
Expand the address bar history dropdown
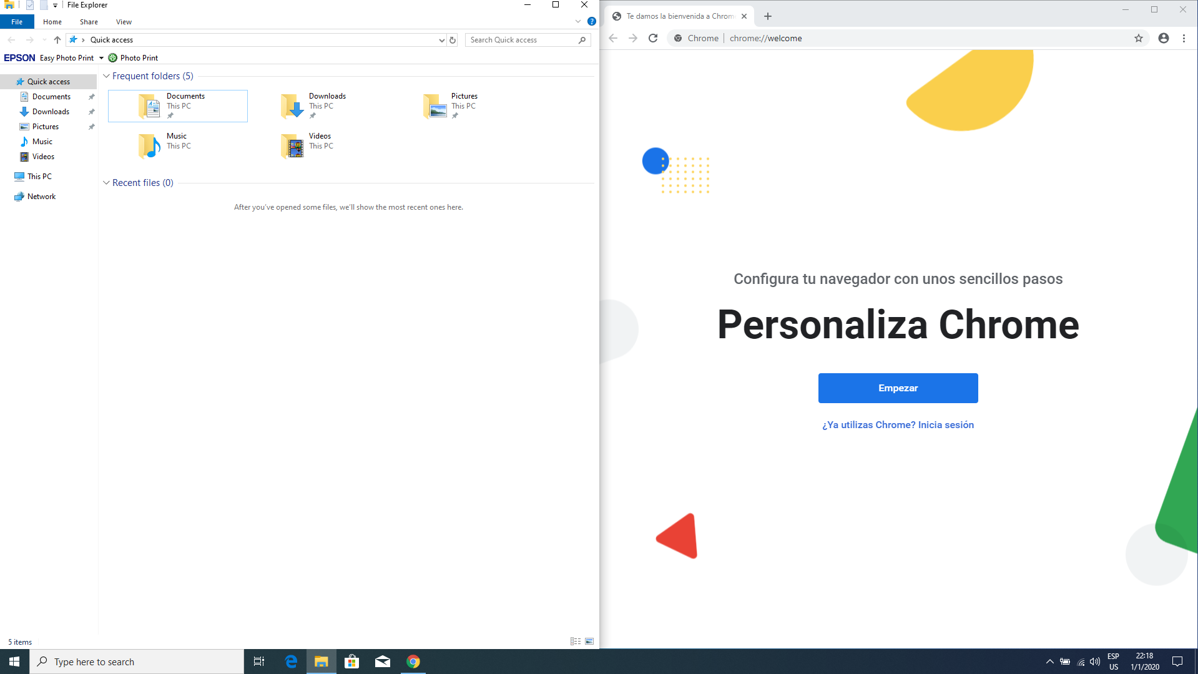[442, 40]
